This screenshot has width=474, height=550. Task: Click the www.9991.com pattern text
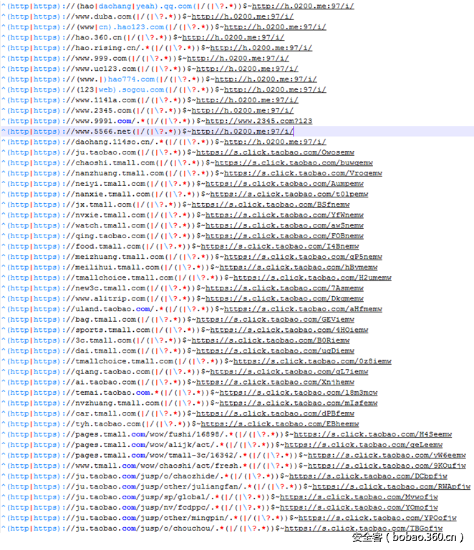(104, 121)
